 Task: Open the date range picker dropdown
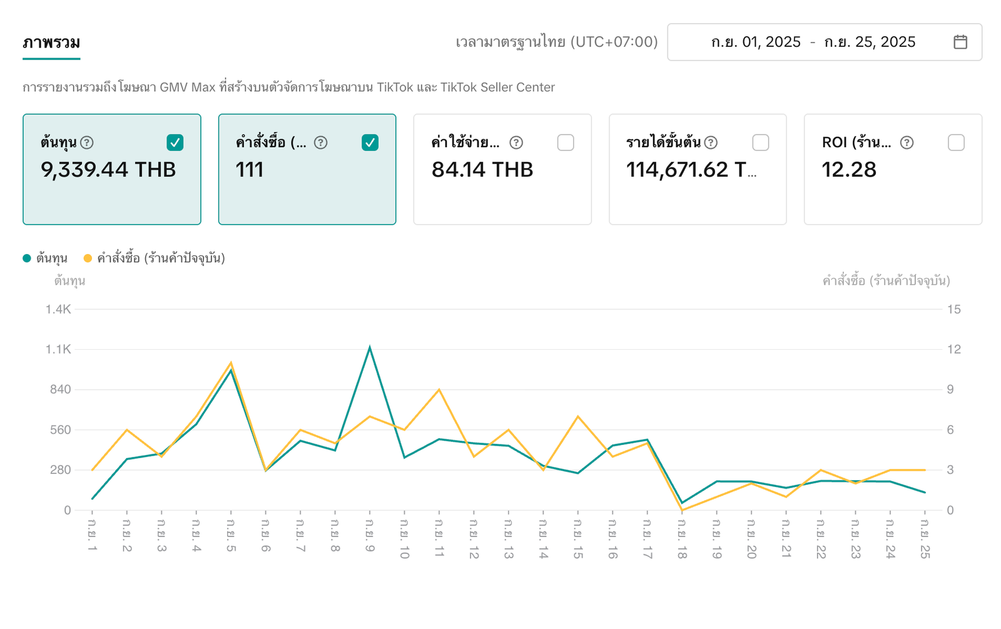tap(813, 42)
